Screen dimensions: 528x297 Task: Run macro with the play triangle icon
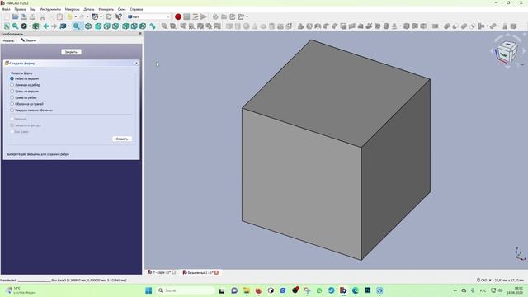(x=204, y=16)
